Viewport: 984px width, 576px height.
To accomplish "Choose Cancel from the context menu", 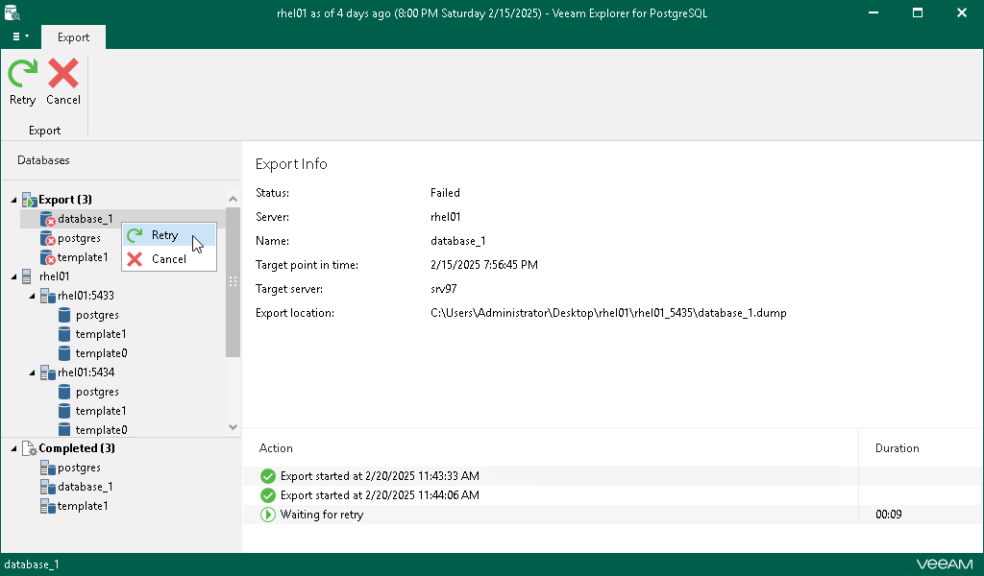I will [x=168, y=259].
